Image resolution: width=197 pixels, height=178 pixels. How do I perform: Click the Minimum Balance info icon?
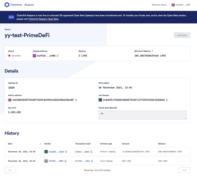[x=153, y=51]
